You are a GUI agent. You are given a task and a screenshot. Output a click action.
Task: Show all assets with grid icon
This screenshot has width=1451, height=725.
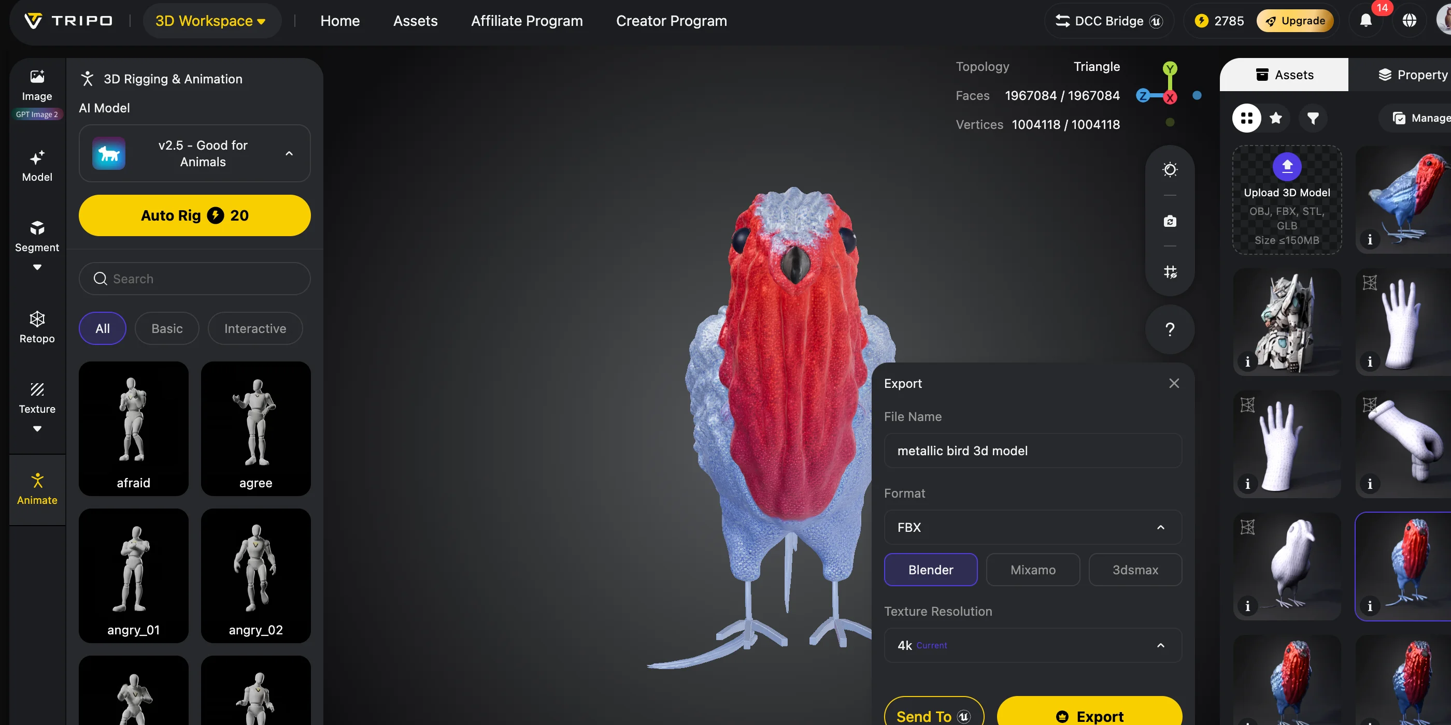tap(1246, 118)
